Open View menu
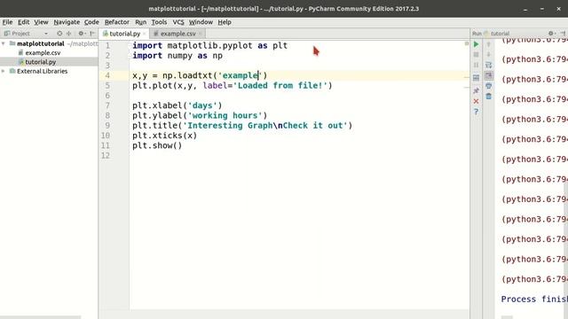The image size is (568, 319). point(41,22)
